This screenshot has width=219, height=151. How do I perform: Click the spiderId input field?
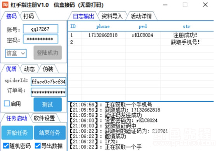pos(48,82)
